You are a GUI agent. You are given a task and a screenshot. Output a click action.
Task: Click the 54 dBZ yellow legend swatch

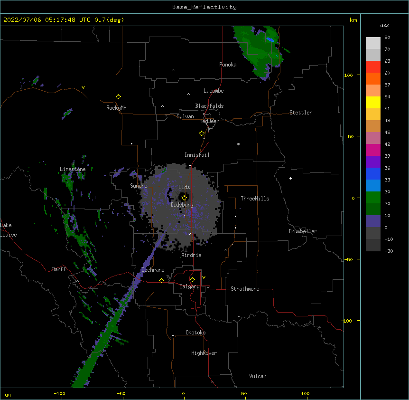click(373, 102)
